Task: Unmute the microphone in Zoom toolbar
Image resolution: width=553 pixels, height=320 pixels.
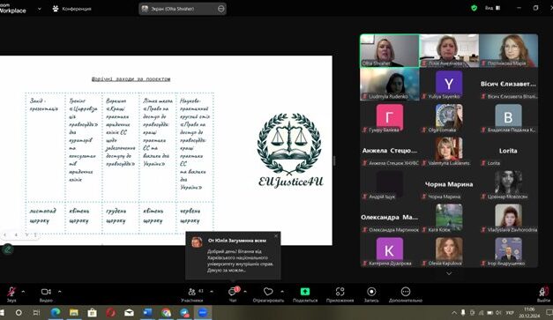Action: coord(11,292)
